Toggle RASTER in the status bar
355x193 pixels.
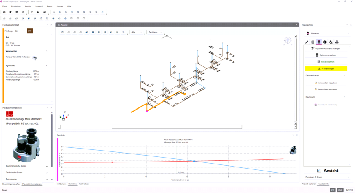tap(349, 190)
